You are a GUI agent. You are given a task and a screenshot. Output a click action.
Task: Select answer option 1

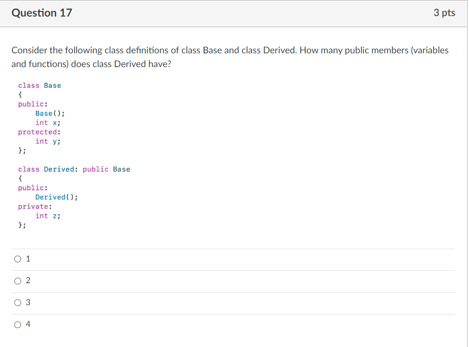click(x=17, y=259)
